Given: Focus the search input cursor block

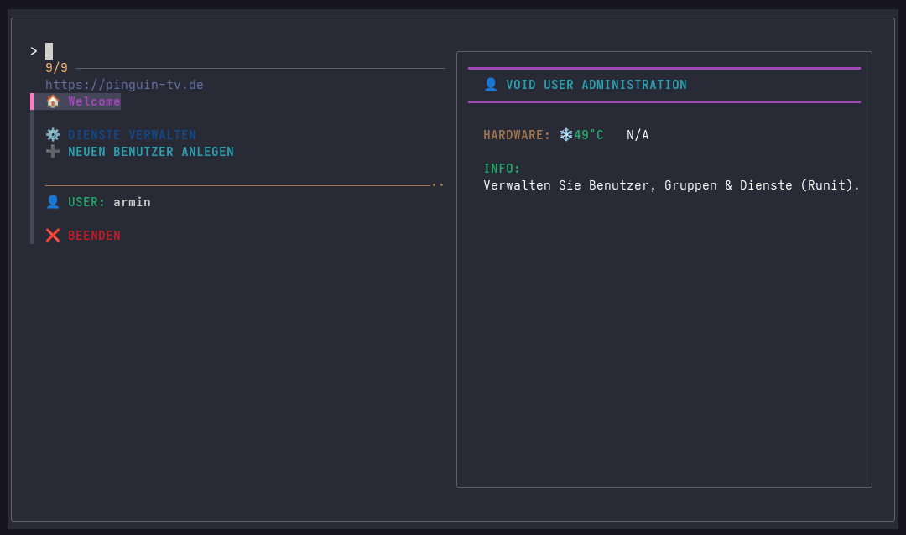Looking at the screenshot, I should coord(49,51).
